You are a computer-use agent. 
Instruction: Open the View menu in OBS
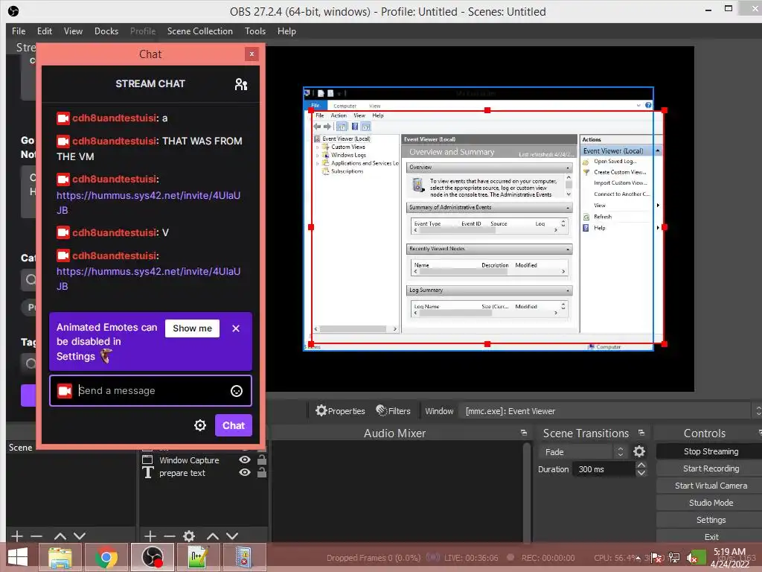coord(73,31)
